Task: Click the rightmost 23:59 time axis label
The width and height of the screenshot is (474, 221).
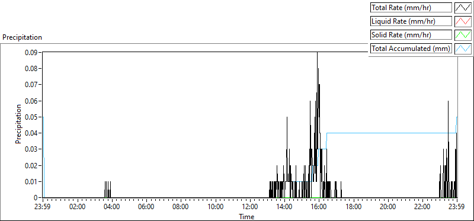Action: tap(457, 207)
